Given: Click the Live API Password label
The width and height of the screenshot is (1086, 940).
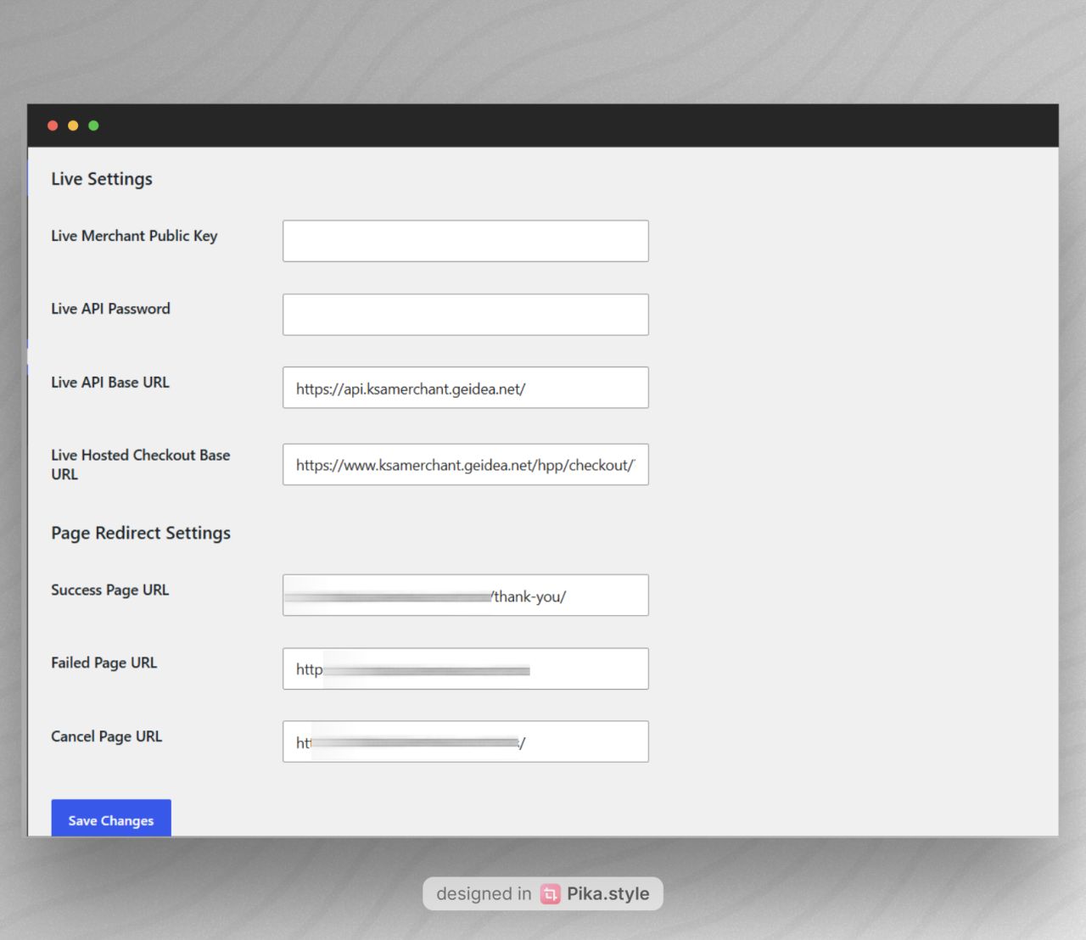Looking at the screenshot, I should (x=110, y=309).
